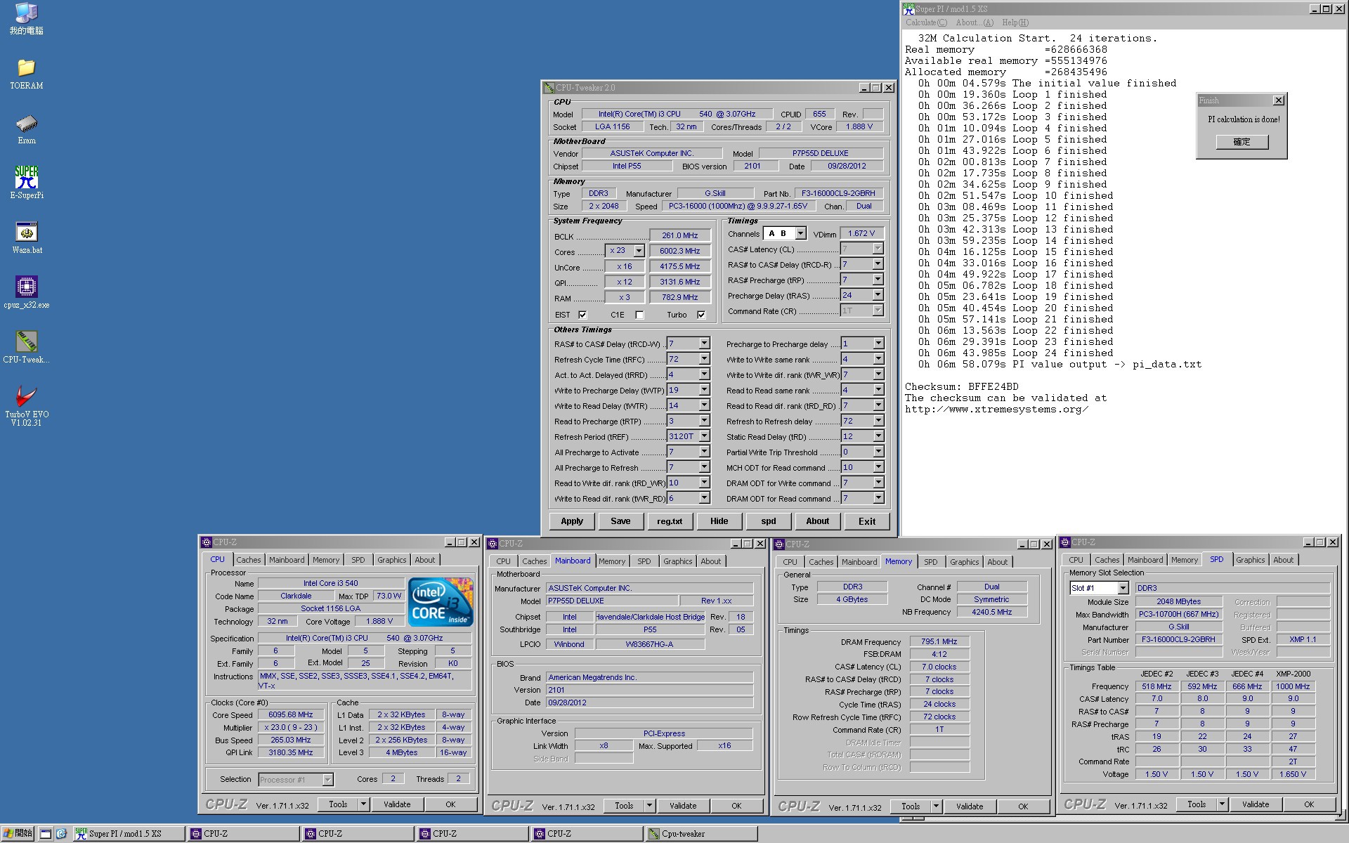Click Validate in CPU-Z Memory window

point(969,806)
